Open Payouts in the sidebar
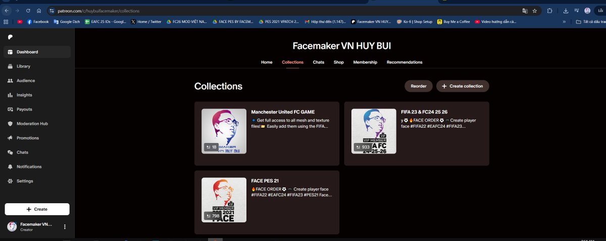The width and height of the screenshot is (606, 241). tap(37, 109)
